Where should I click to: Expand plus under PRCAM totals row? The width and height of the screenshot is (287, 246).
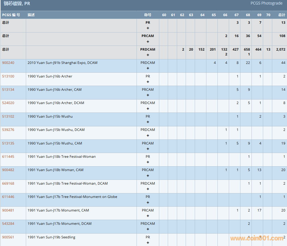coord(148,42)
